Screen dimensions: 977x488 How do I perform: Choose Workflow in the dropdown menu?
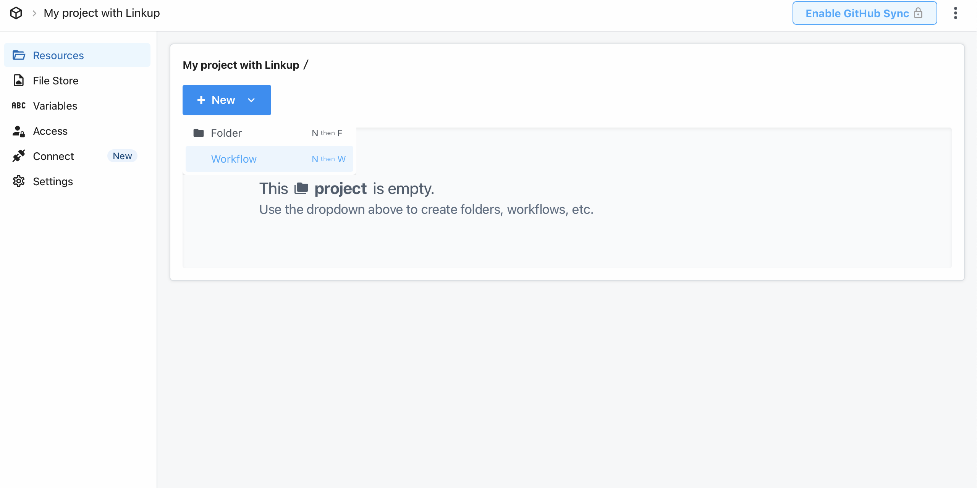pos(234,159)
